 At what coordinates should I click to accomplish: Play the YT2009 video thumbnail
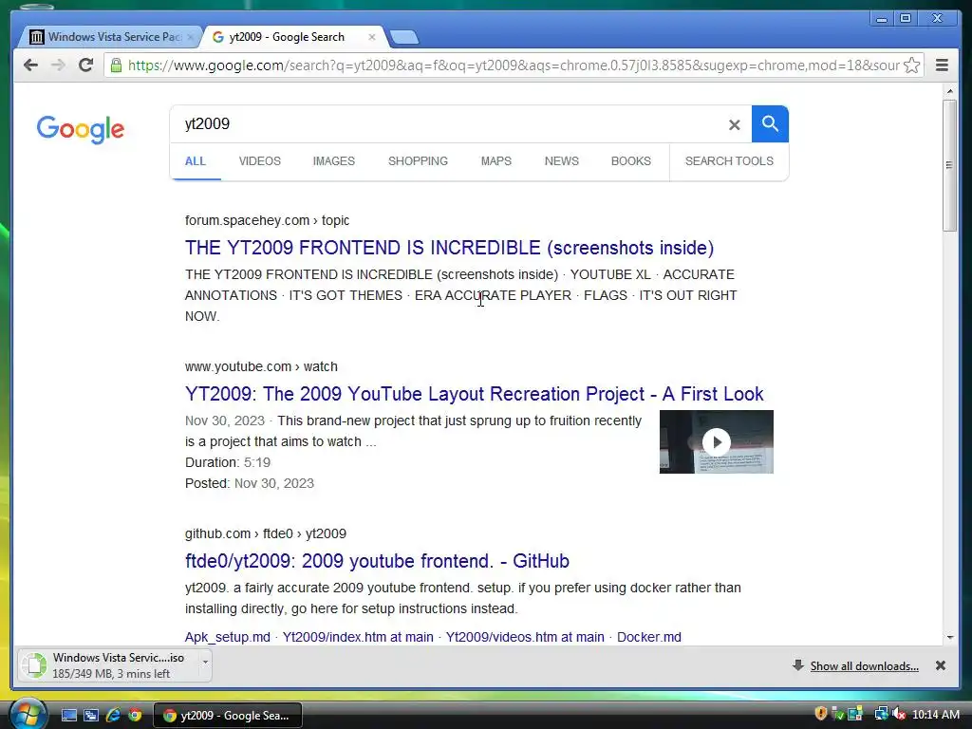coord(717,442)
